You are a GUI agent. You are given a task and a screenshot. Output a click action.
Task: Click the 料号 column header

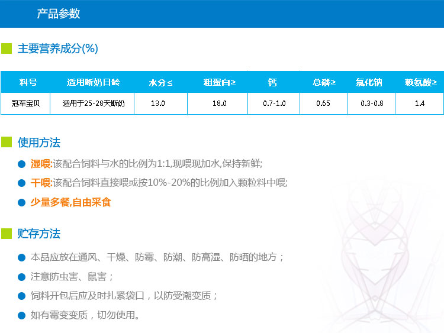(x=25, y=82)
